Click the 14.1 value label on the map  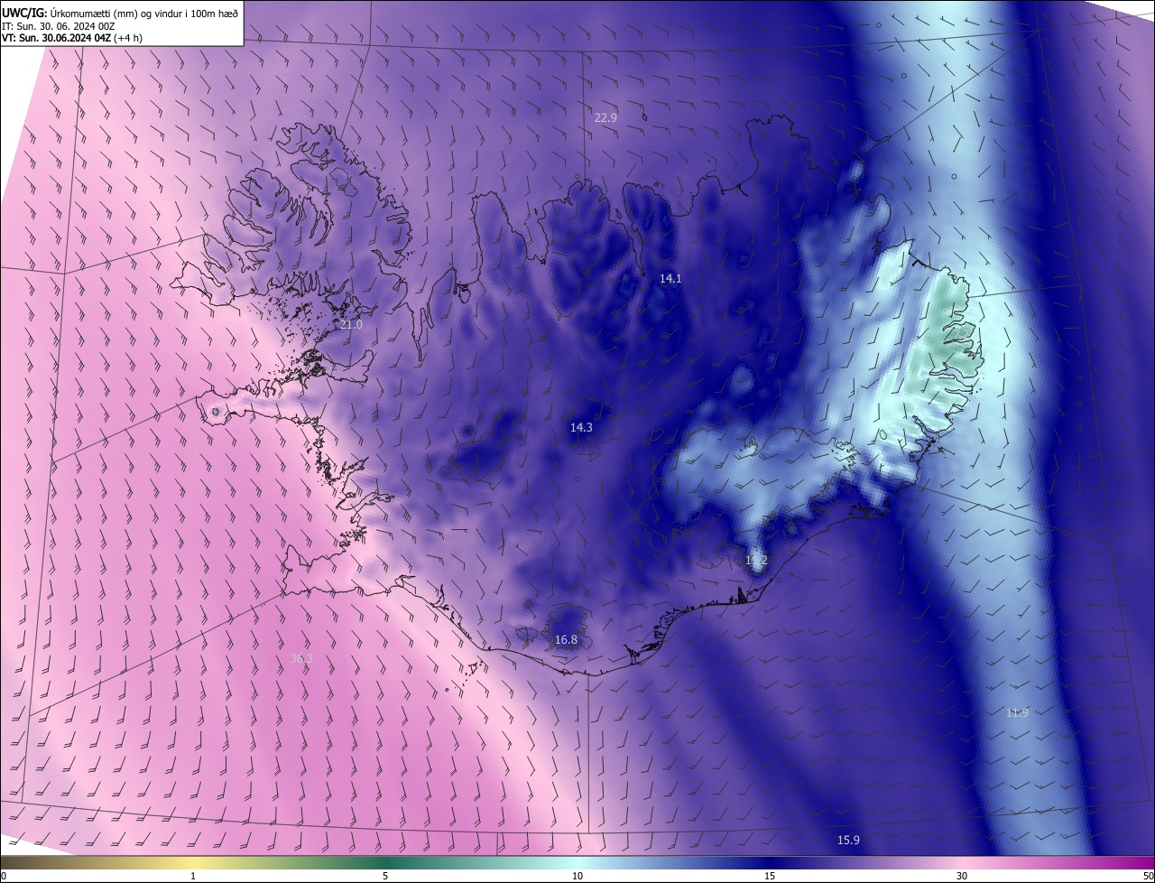pos(670,279)
